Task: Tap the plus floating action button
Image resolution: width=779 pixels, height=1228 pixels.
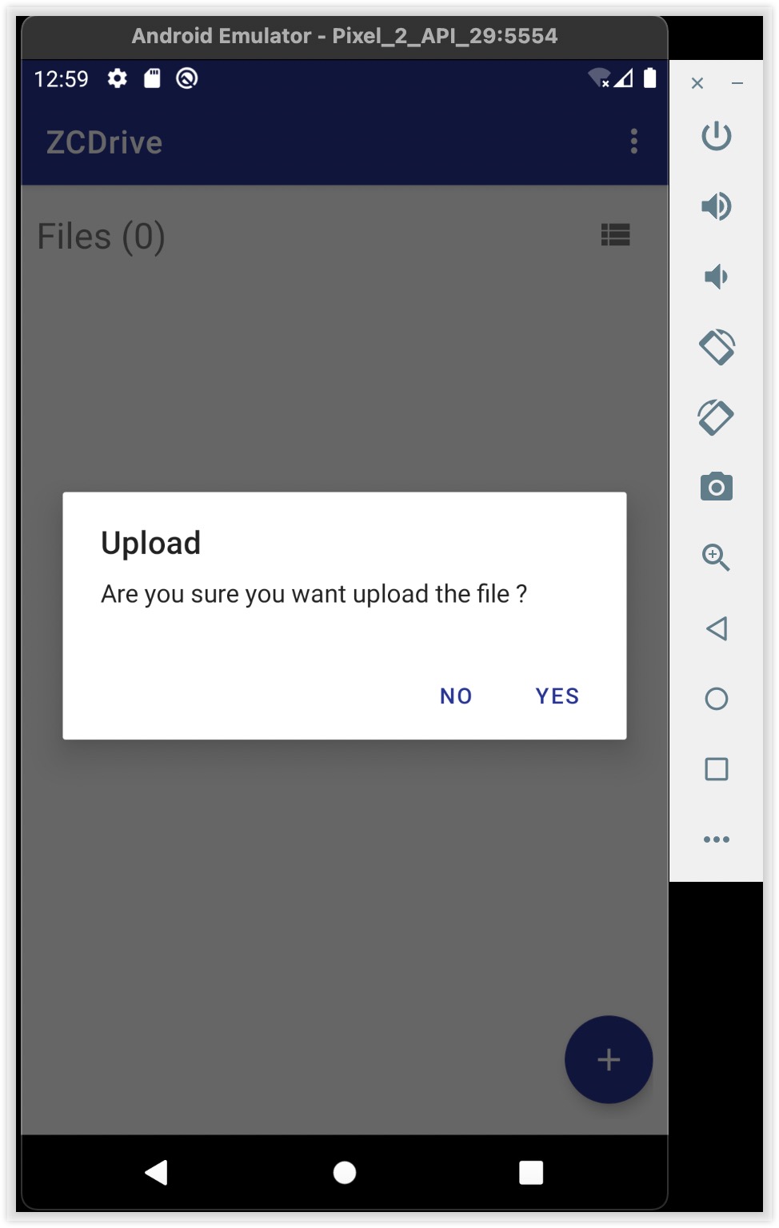Action: [609, 1059]
